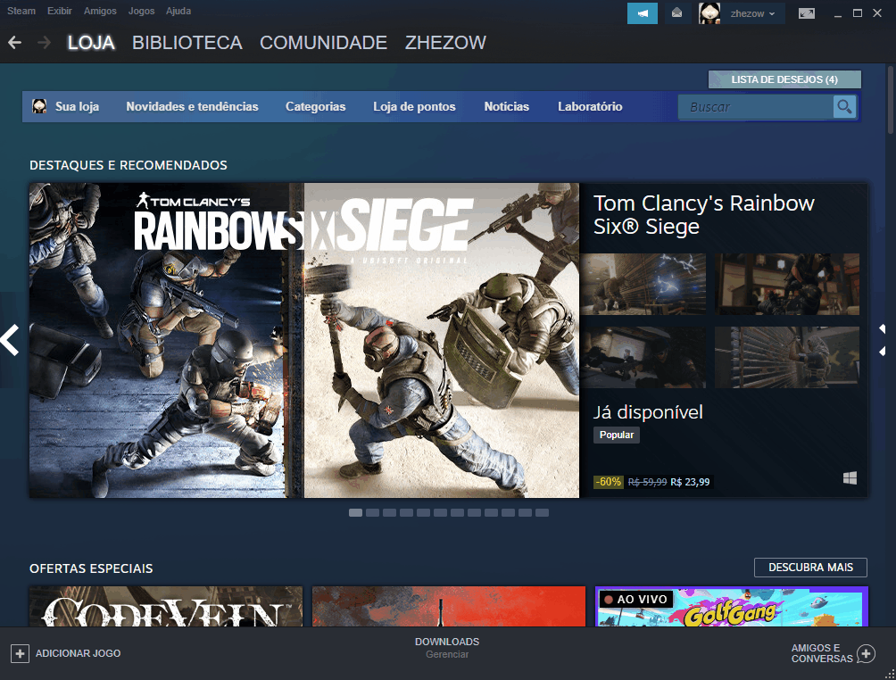Screen dimensions: 896x680
Task: Select the third carousel page indicator
Action: [x=389, y=513]
